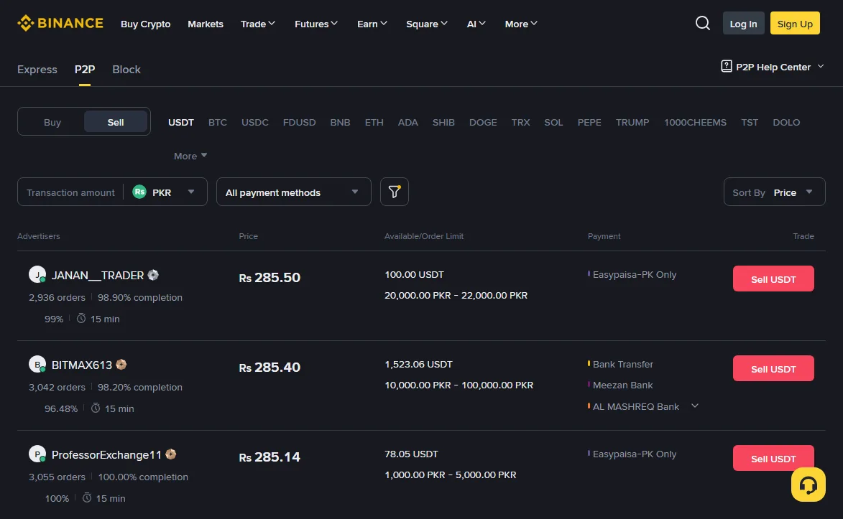Open the customer support headset icon
The image size is (843, 519).
point(808,485)
